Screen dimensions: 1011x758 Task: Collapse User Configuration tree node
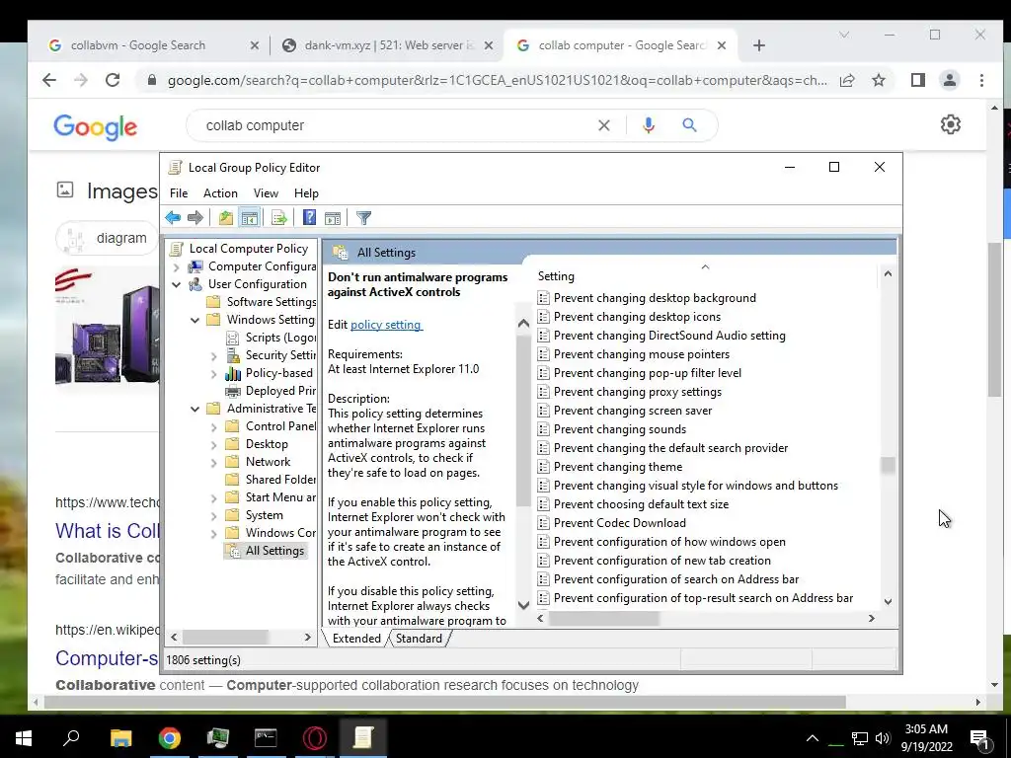pos(176,284)
